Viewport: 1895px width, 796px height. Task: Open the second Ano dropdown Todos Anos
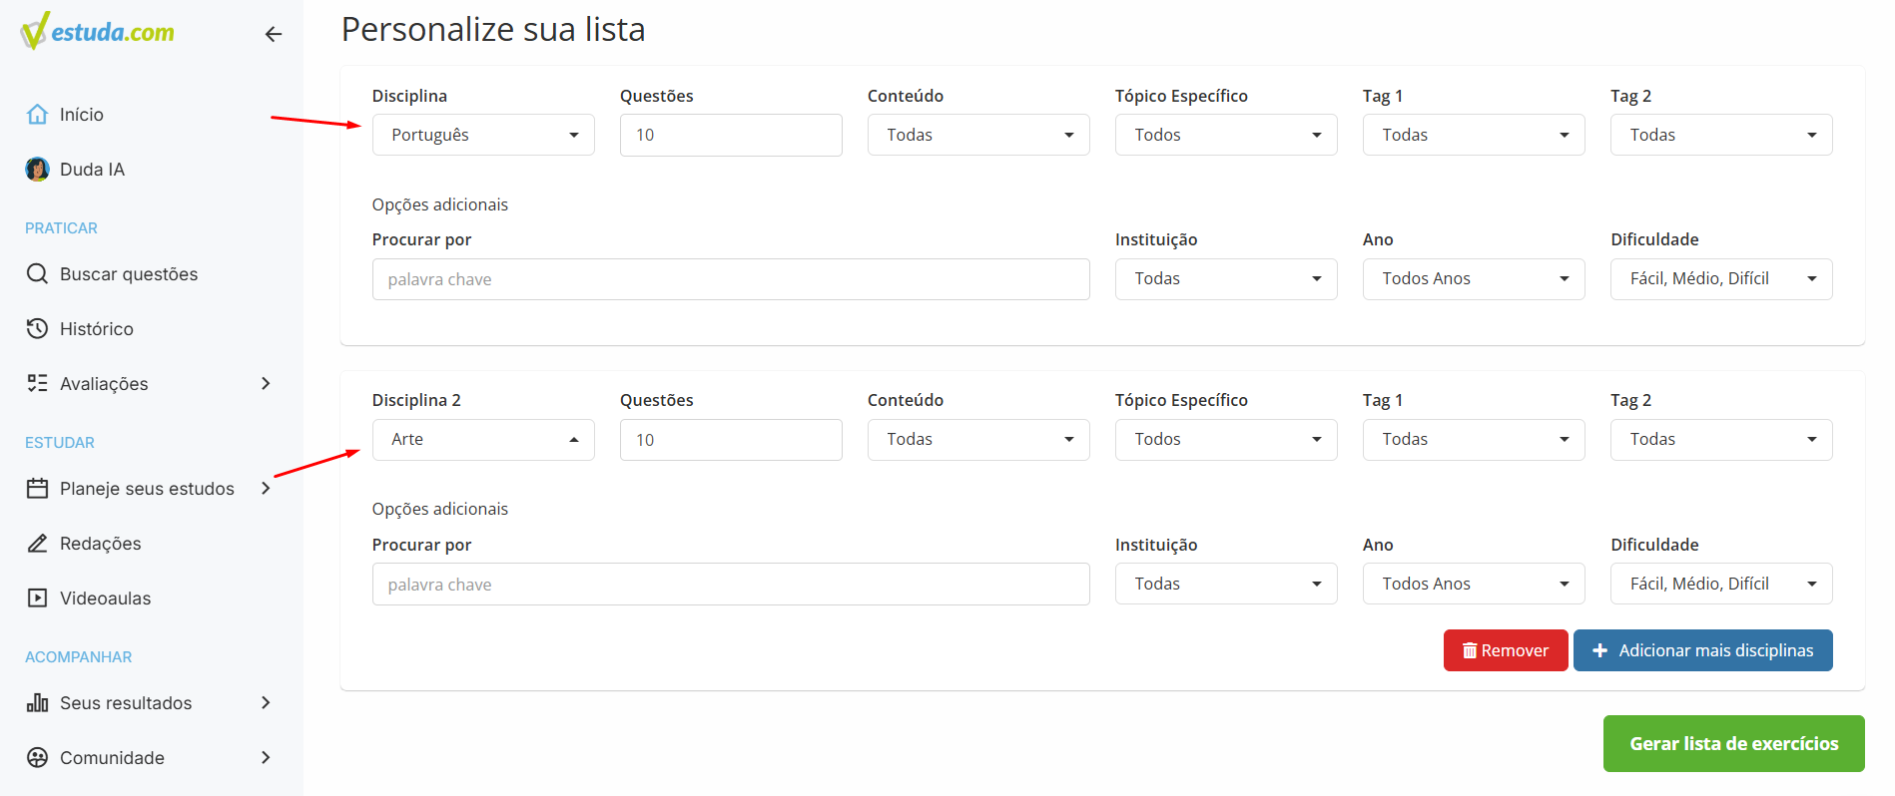1474,584
